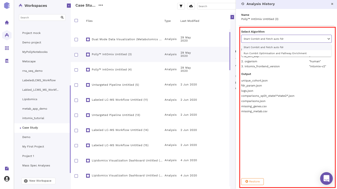Check the Labeled LC-MS Workflow Untitled (11) checkbox
The height and width of the screenshot is (189, 337).
76,100
